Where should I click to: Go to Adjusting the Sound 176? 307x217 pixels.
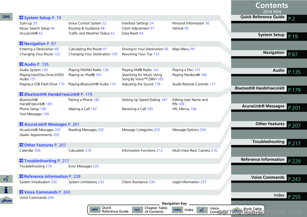[141, 84]
